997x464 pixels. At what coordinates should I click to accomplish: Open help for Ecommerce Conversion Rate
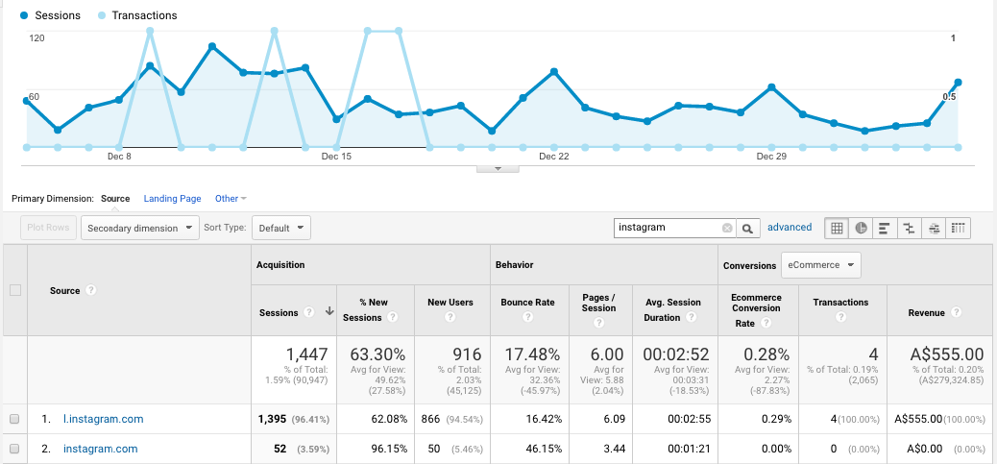click(x=766, y=323)
